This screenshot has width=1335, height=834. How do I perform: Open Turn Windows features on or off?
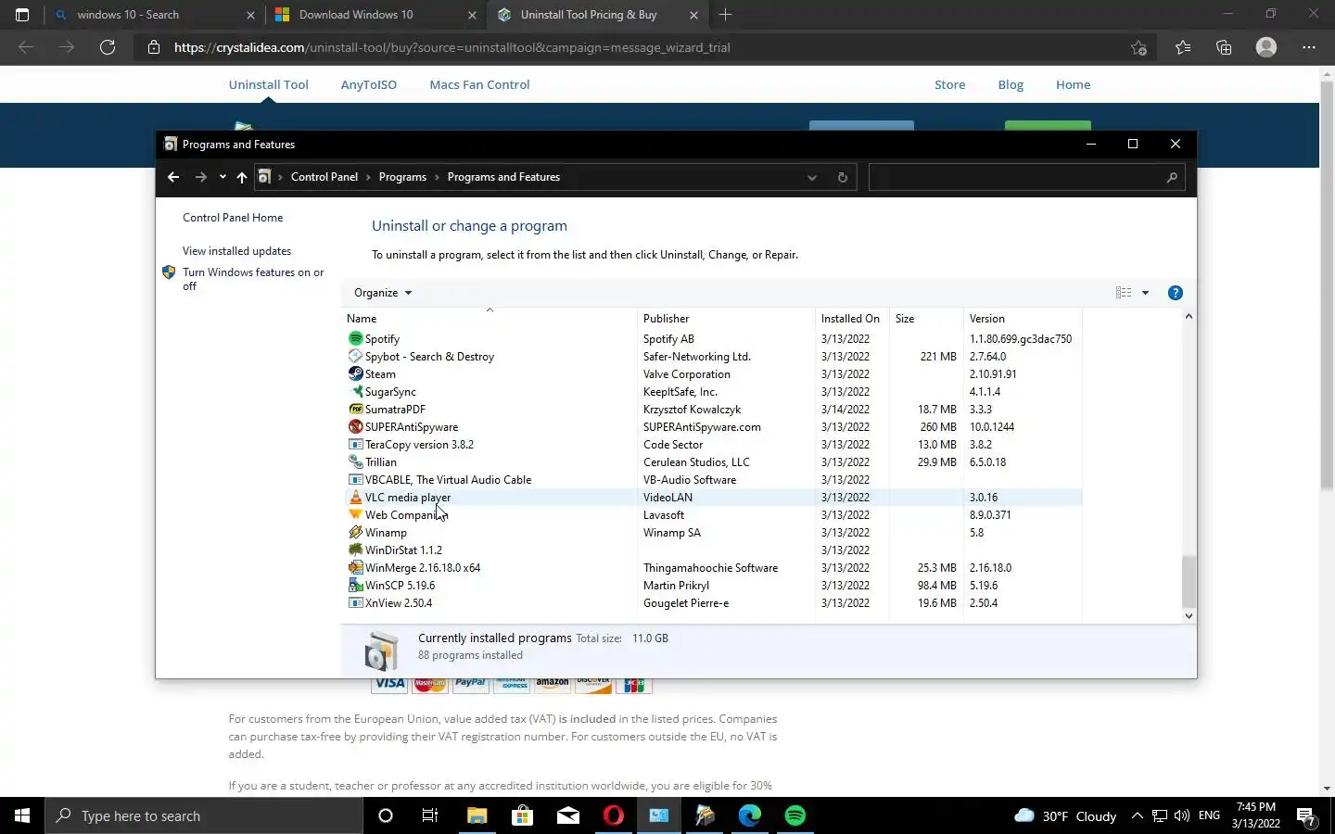[x=253, y=279]
